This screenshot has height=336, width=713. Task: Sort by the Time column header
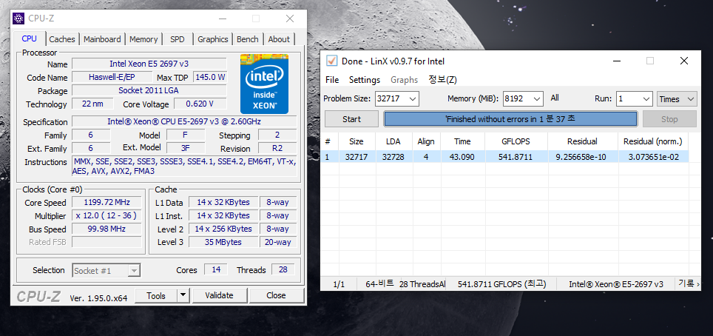[x=462, y=141]
